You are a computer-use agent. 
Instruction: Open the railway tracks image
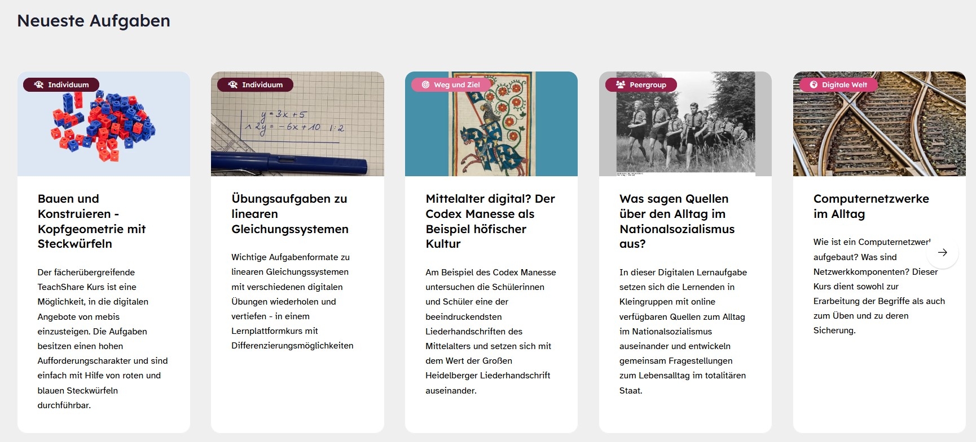click(880, 124)
